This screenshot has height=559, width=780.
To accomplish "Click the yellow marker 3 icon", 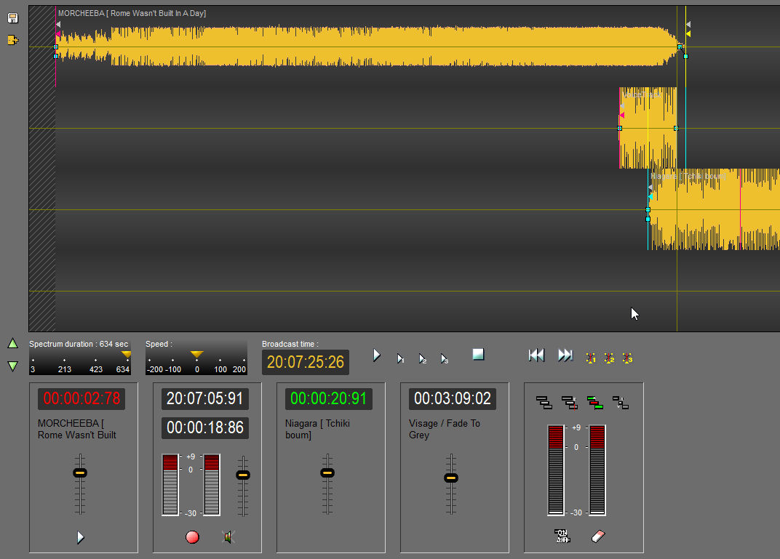I will click(627, 358).
